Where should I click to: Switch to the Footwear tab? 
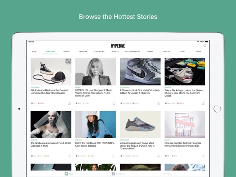click(99, 51)
